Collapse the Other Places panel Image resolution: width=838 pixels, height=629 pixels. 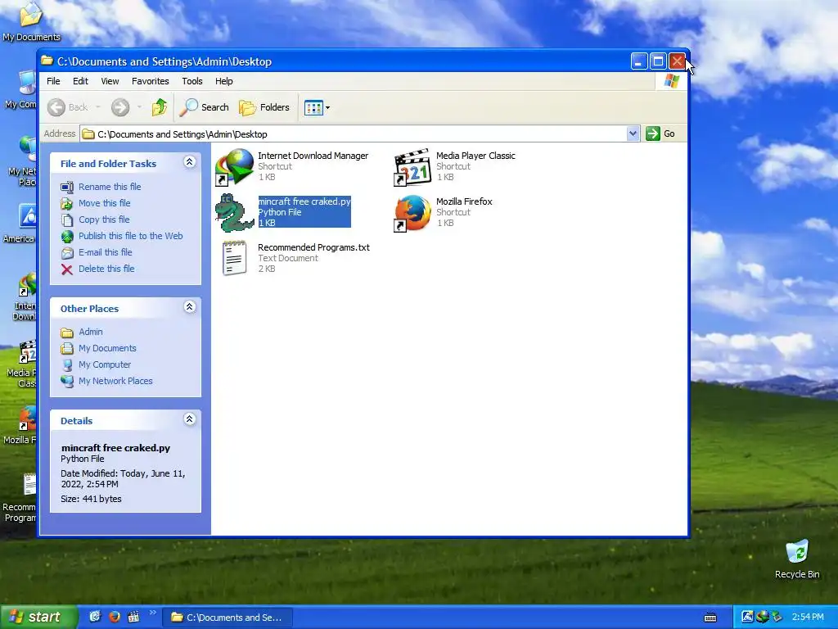click(190, 306)
